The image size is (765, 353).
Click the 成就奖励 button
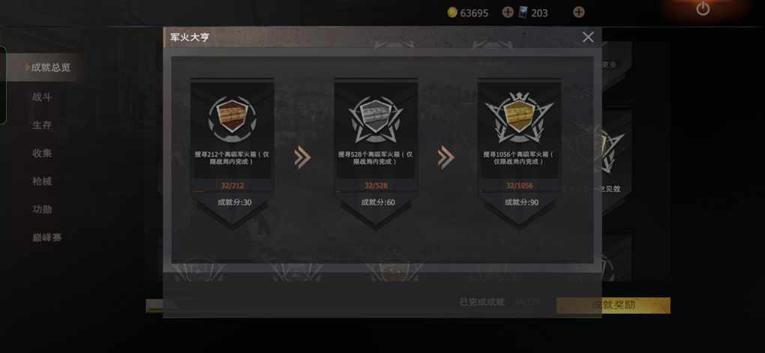[613, 305]
